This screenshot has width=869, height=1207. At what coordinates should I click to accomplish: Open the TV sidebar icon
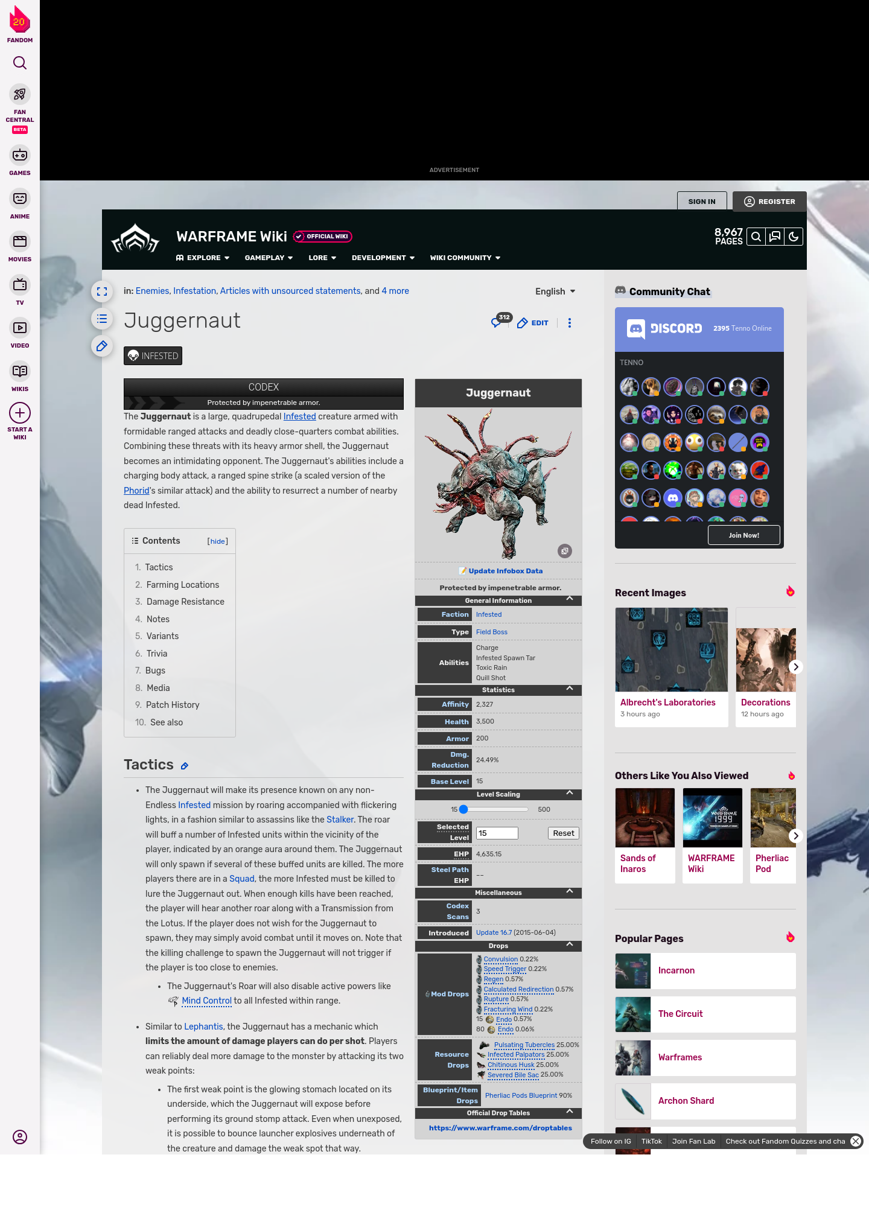(x=20, y=285)
